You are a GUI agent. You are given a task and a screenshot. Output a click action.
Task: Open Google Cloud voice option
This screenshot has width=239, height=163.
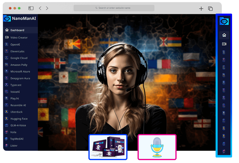pyautogui.click(x=19, y=58)
